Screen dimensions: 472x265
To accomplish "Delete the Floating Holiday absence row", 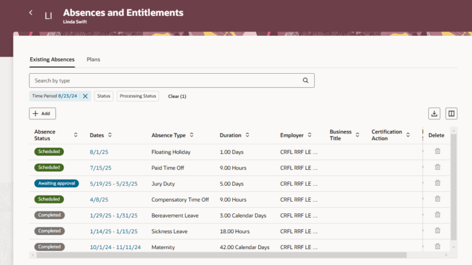I will click(438, 151).
